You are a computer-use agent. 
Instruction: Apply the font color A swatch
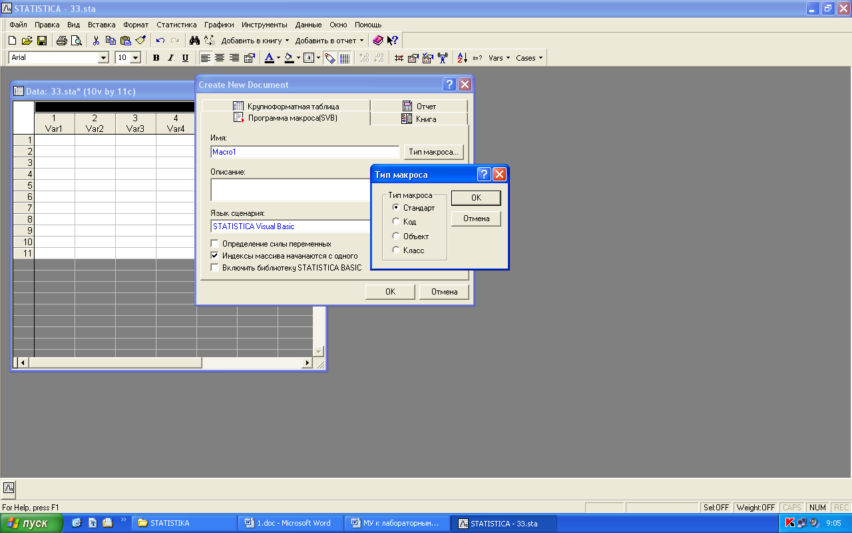point(269,58)
